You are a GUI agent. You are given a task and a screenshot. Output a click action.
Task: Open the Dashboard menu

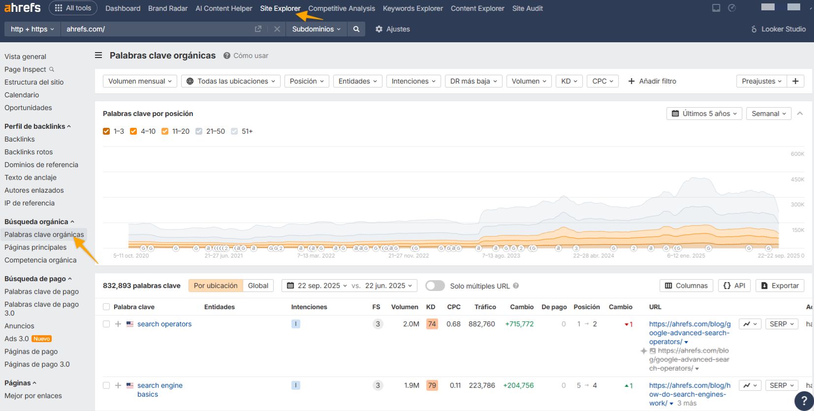pyautogui.click(x=123, y=8)
